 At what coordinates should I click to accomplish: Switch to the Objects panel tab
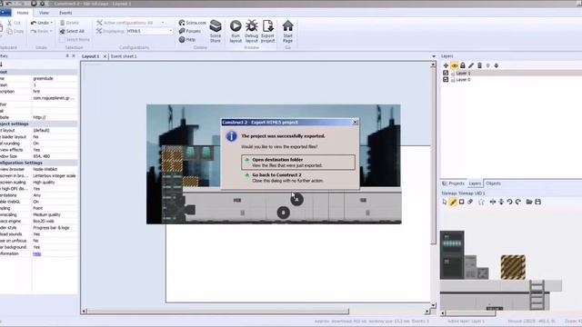tap(493, 183)
